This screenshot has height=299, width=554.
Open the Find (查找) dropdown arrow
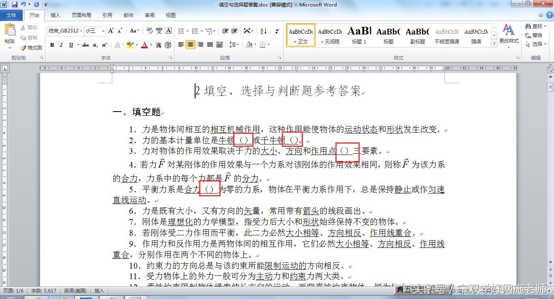545,26
